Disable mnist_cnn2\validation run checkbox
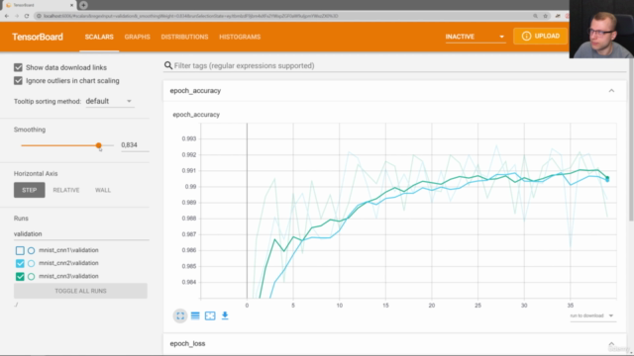This screenshot has width=634, height=356. [20, 263]
